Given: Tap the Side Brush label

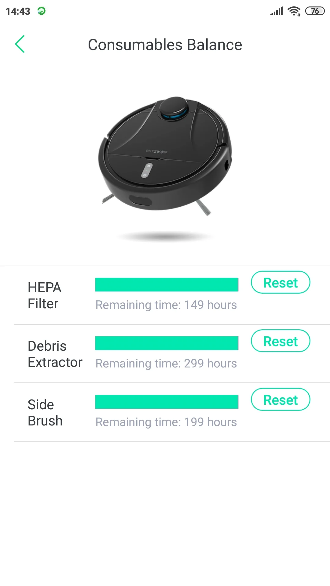Looking at the screenshot, I should [45, 413].
